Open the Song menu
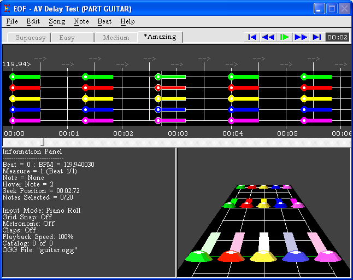This screenshot has width=353, height=280. pyautogui.click(x=57, y=21)
